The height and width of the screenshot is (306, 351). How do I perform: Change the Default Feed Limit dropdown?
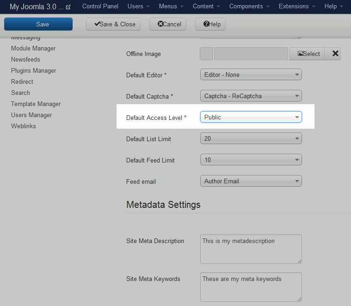pos(251,160)
